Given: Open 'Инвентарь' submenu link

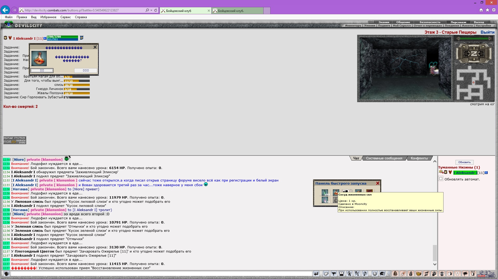Looking at the screenshot, I should (353, 25).
